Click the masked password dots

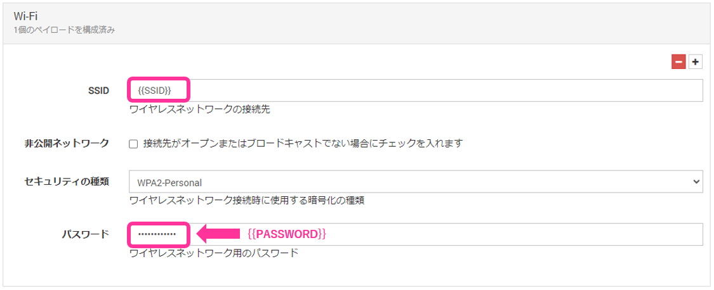156,234
